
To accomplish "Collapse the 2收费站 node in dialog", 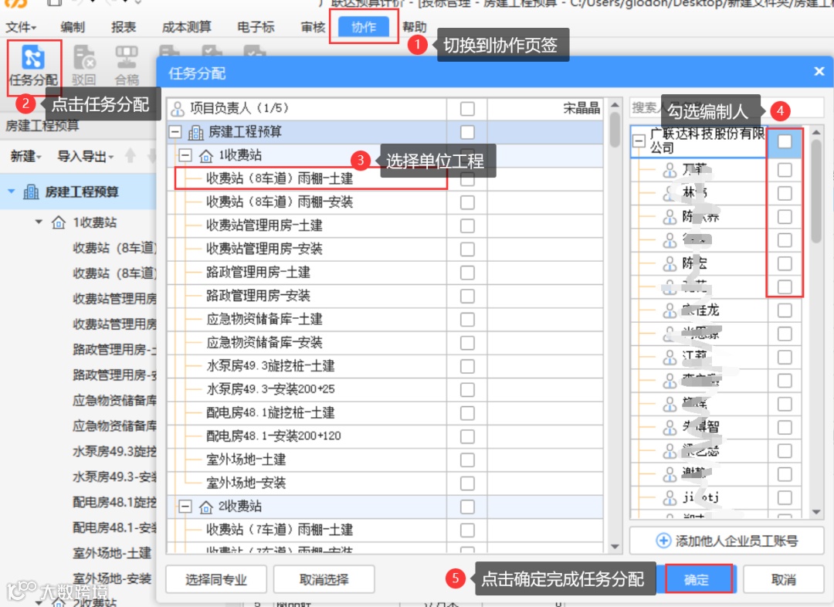I will pyautogui.click(x=185, y=507).
